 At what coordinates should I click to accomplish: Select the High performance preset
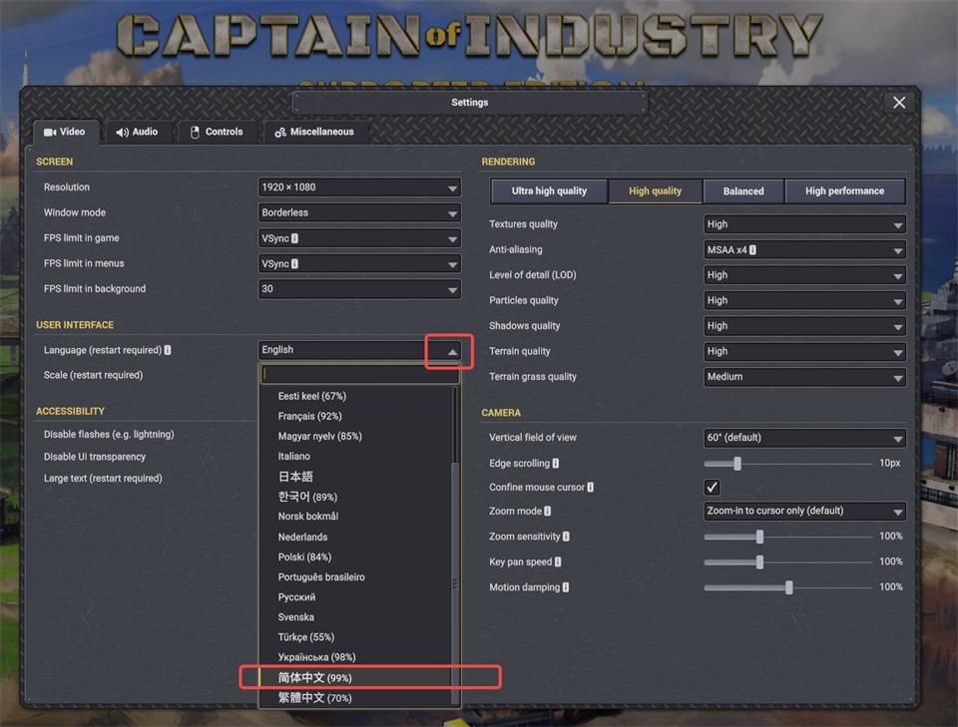844,191
